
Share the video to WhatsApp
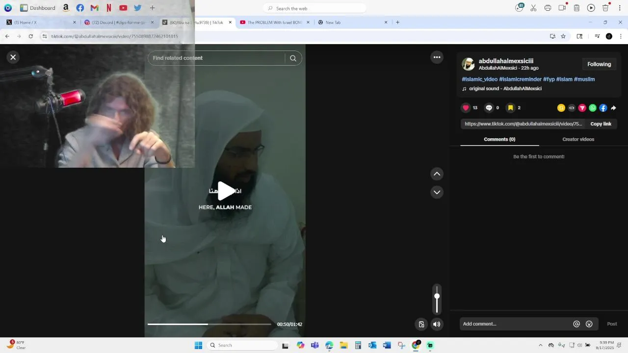point(593,108)
